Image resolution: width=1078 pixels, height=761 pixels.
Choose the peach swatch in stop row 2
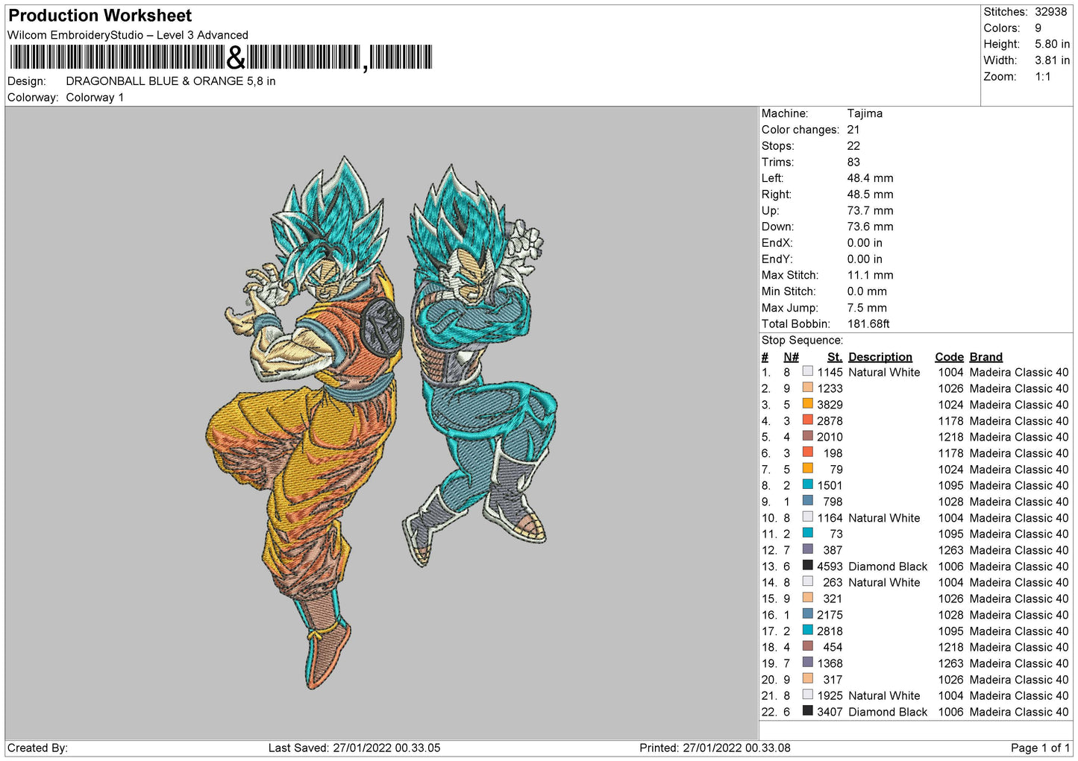(x=807, y=388)
